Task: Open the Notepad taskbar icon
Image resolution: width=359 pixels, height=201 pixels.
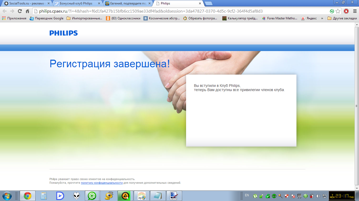Action: (158, 196)
